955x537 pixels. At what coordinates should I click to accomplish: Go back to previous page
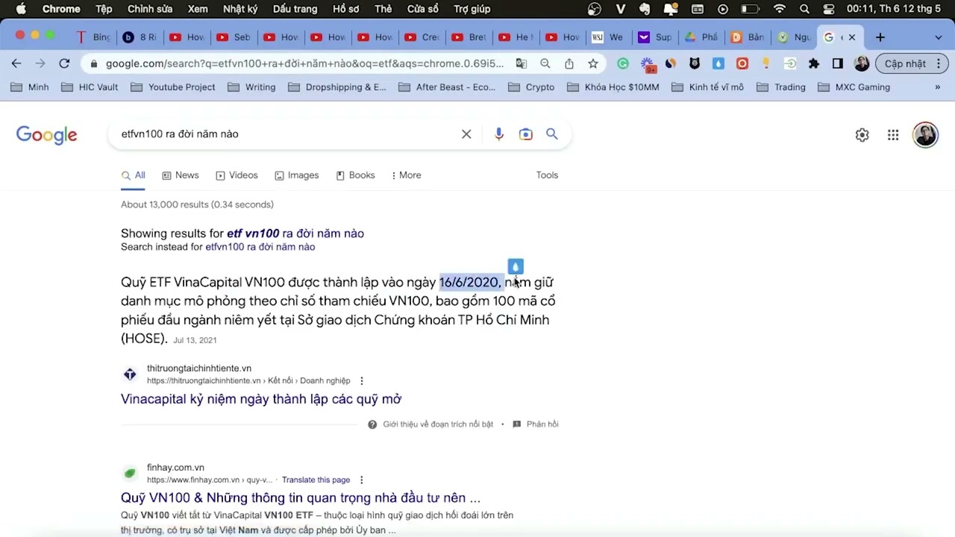[x=16, y=63]
